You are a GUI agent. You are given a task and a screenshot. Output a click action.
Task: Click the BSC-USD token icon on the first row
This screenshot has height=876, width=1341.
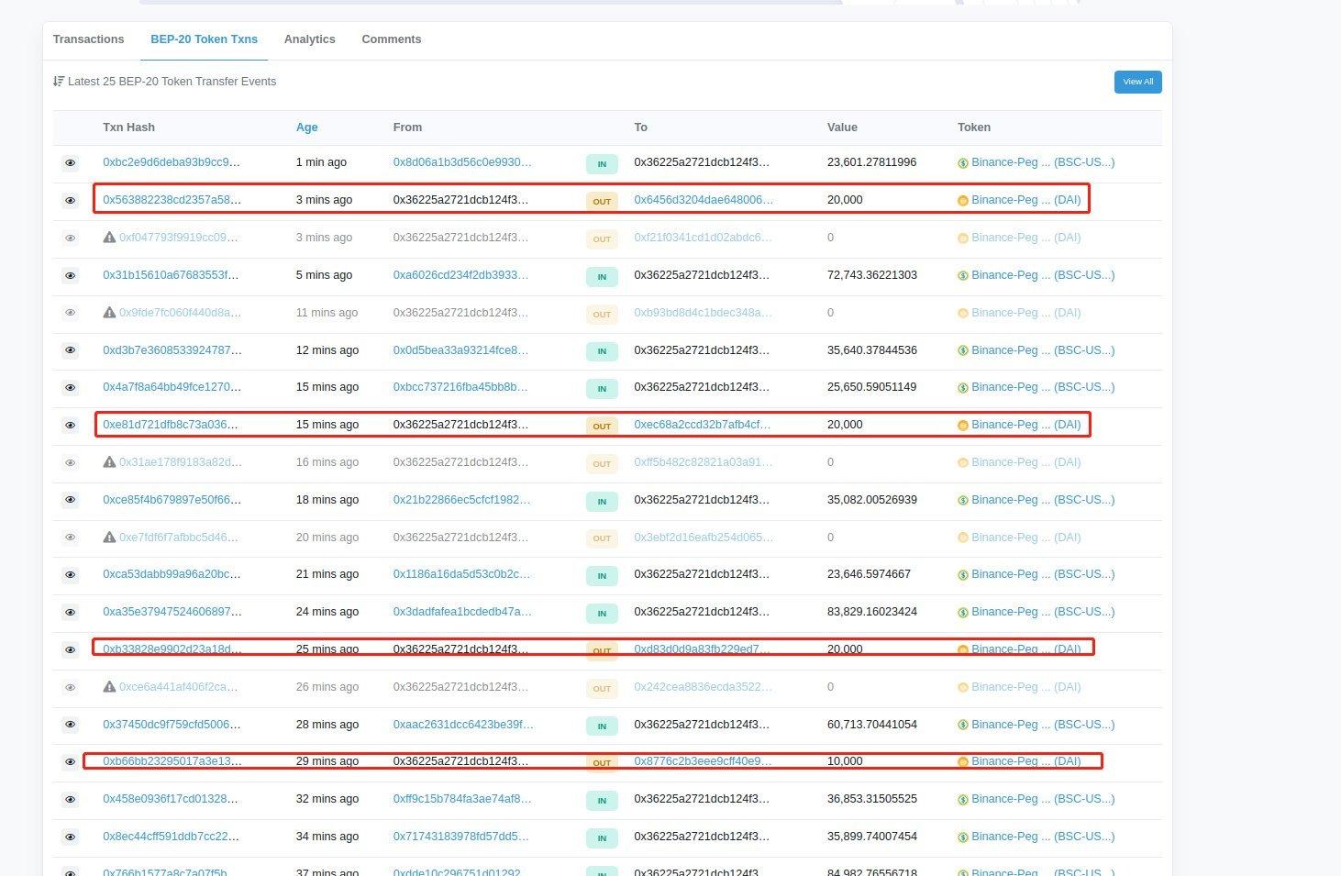pos(963,162)
